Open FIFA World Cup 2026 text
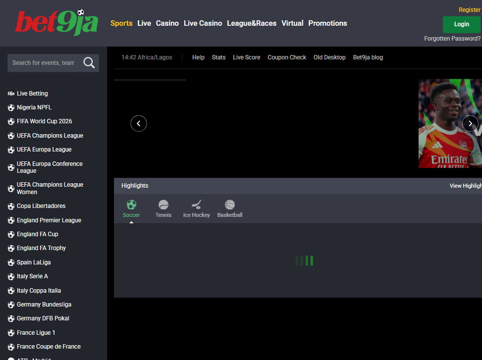482x360 pixels. pyautogui.click(x=44, y=121)
